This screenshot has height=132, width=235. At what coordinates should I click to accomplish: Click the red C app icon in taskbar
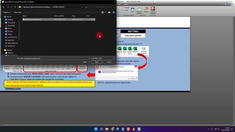[129, 129]
